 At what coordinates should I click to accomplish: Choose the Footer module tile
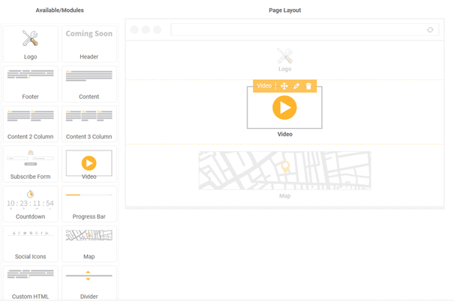(x=31, y=84)
